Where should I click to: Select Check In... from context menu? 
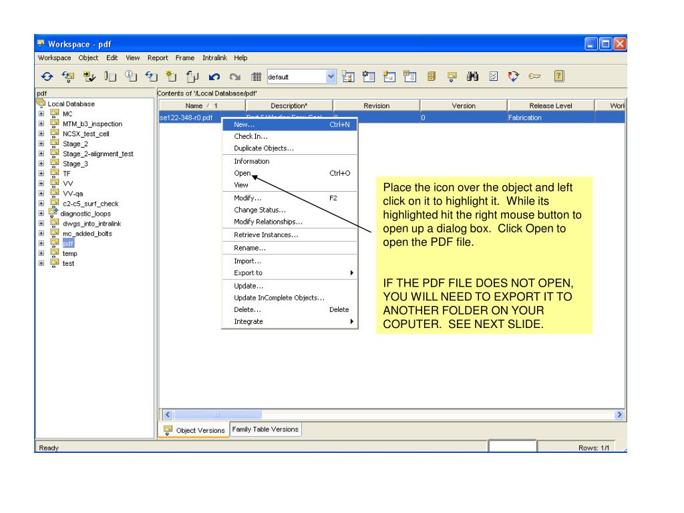click(x=290, y=136)
